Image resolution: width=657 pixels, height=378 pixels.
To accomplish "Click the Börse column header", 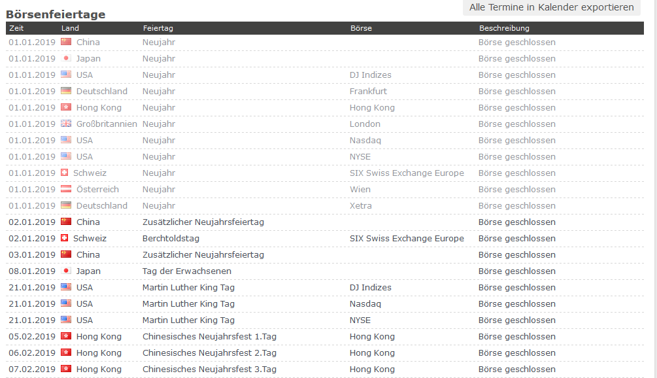I will click(x=361, y=28).
